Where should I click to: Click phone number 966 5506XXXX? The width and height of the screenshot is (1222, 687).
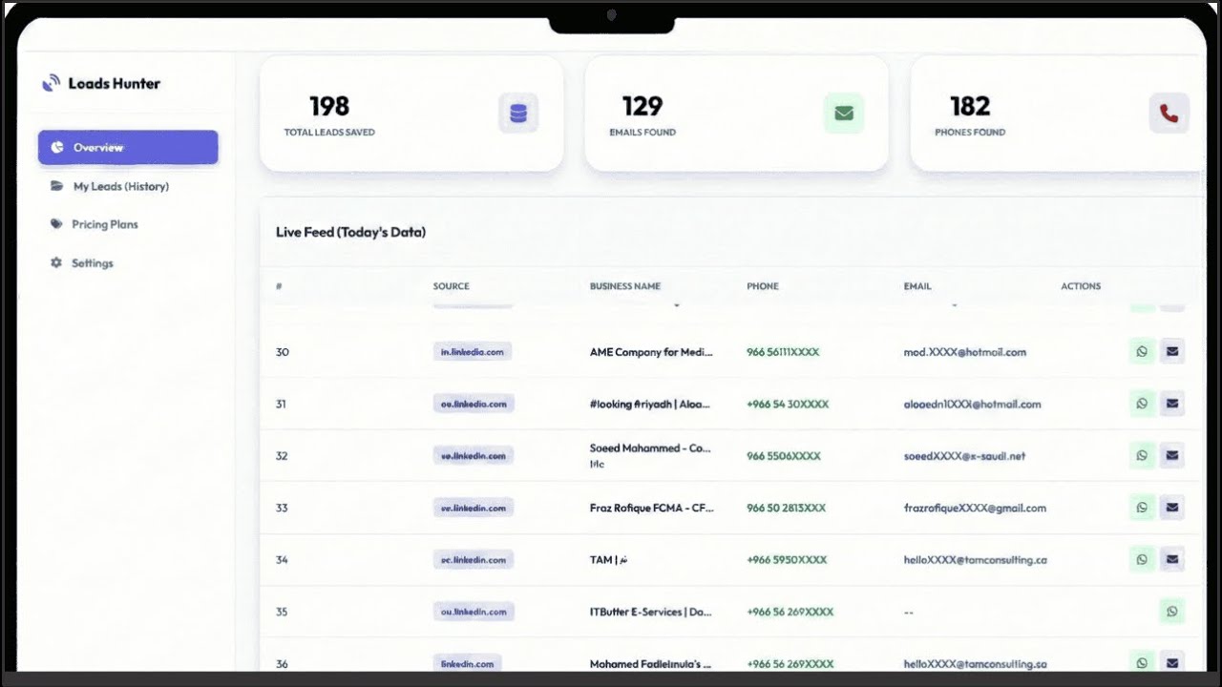coord(784,456)
